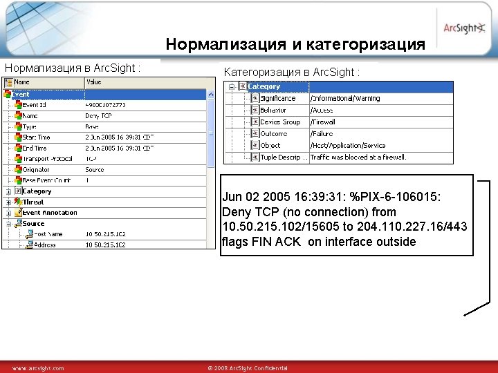Image resolution: width=498 pixels, height=373 pixels.
Task: Click the heading "Категоризация в ArcSight"
Action: pyautogui.click(x=292, y=73)
